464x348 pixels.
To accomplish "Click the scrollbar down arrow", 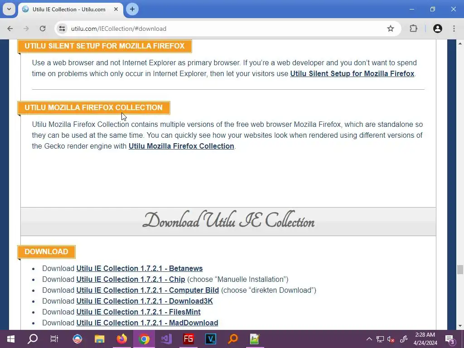I will 460,326.
